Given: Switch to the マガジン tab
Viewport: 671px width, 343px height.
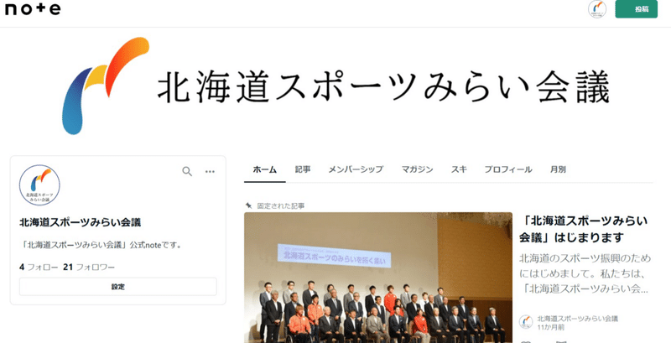Looking at the screenshot, I should [x=417, y=169].
